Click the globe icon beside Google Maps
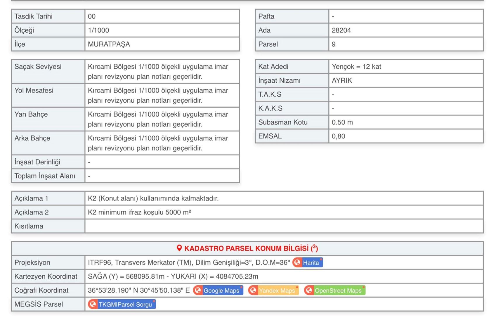 tap(198, 290)
